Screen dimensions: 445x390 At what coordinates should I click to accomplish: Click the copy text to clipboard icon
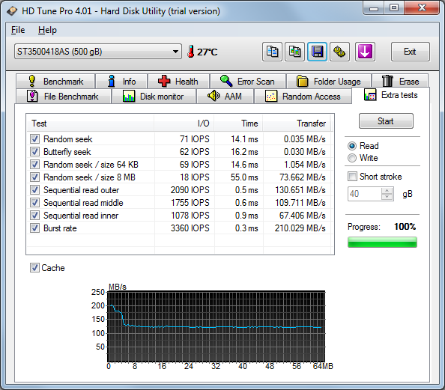pyautogui.click(x=272, y=52)
